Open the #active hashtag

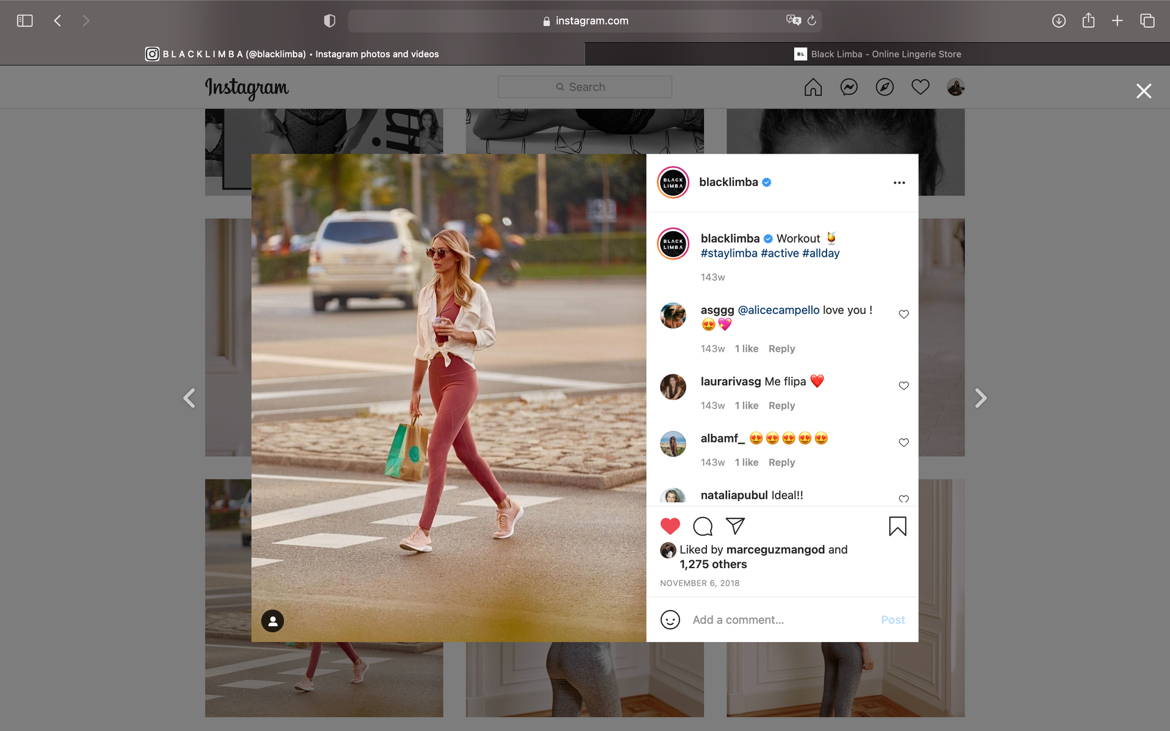coord(780,253)
